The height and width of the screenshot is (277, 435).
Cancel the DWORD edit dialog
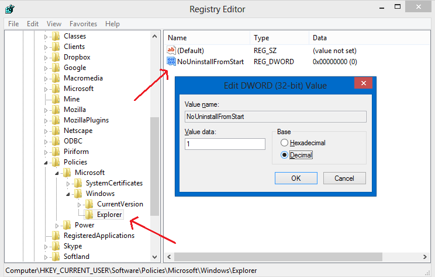(344, 178)
